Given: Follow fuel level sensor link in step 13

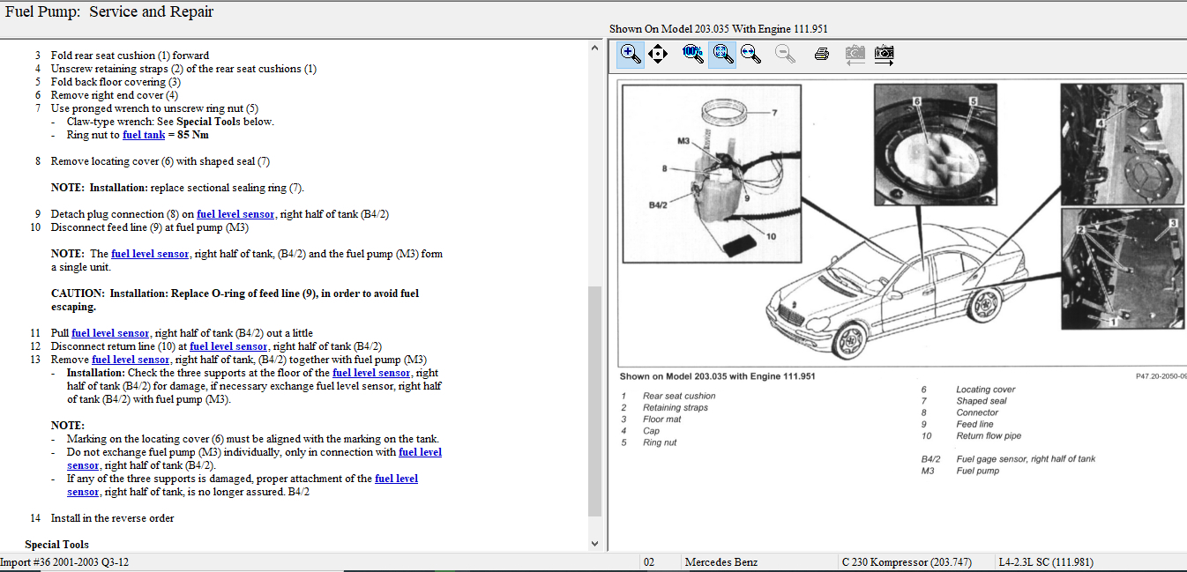Looking at the screenshot, I should 131,360.
